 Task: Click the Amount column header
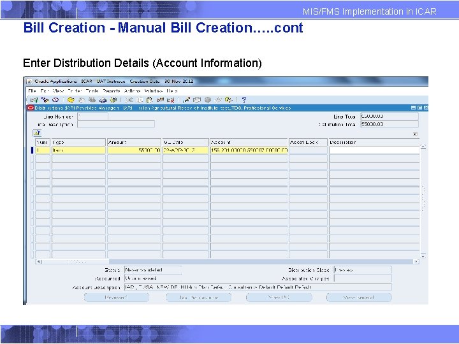[134, 142]
